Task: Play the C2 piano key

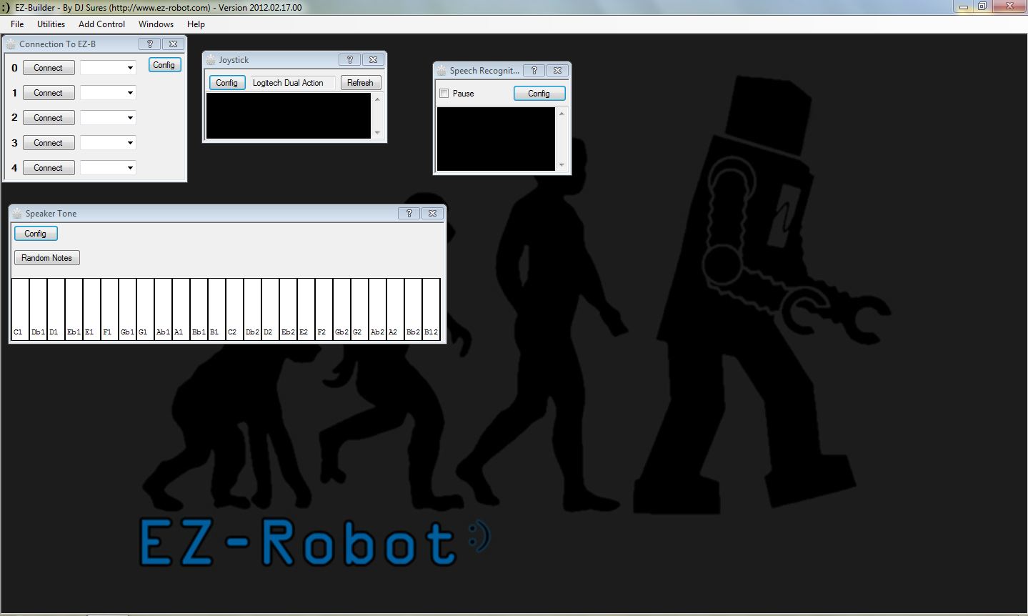Action: (x=234, y=309)
